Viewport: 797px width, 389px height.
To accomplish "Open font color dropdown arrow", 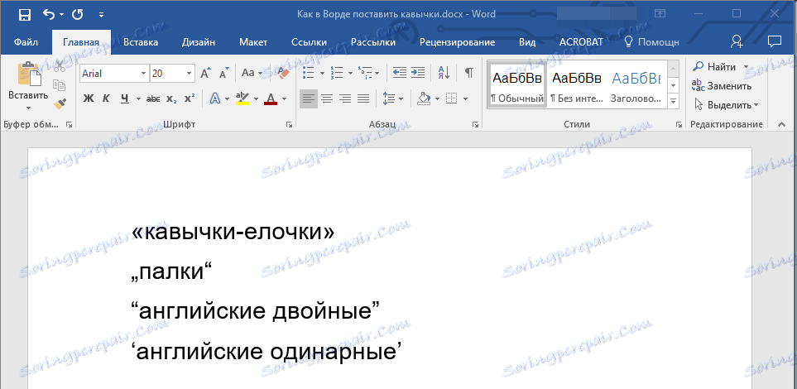I will tap(284, 98).
